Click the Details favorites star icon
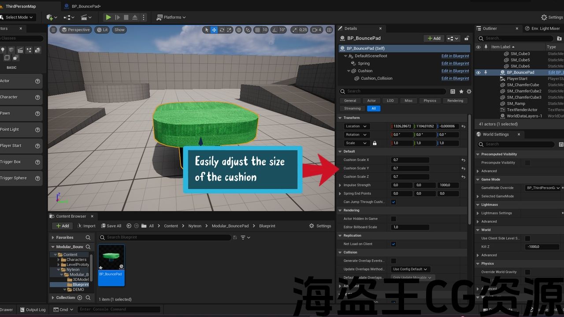The width and height of the screenshot is (564, 317). tap(461, 92)
